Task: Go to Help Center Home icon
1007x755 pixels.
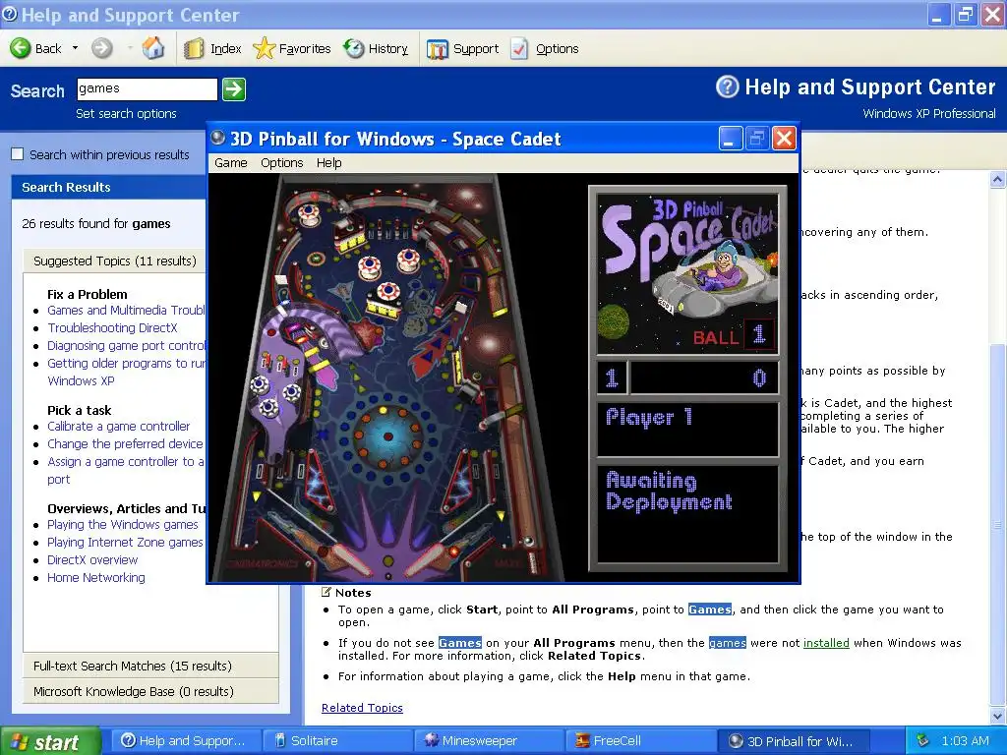Action: [152, 48]
